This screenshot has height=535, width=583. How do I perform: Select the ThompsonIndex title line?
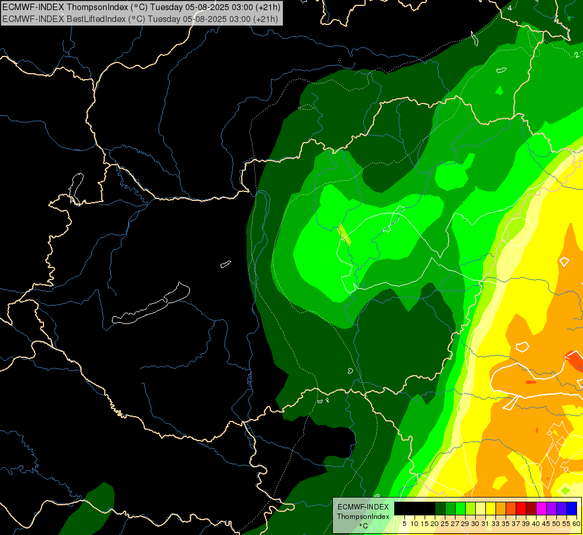point(141,7)
